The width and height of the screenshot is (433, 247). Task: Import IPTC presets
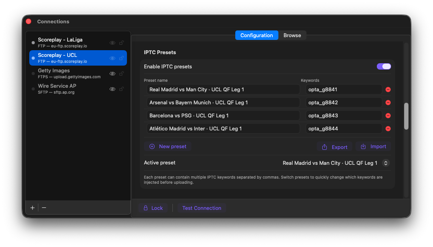tap(373, 147)
